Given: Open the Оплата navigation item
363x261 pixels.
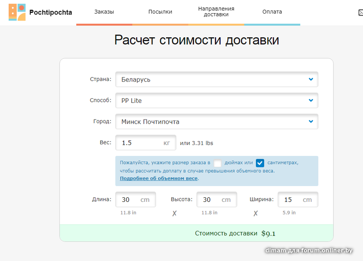Looking at the screenshot, I should [x=272, y=12].
